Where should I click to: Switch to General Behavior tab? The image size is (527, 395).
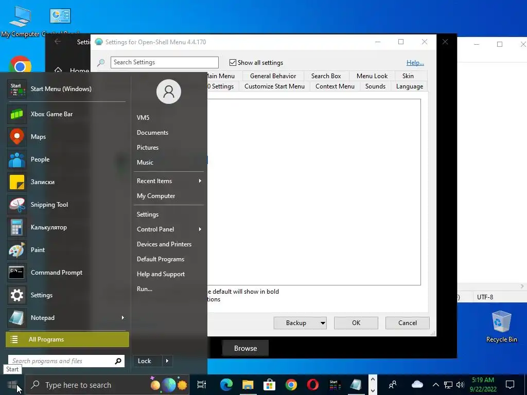[273, 76]
